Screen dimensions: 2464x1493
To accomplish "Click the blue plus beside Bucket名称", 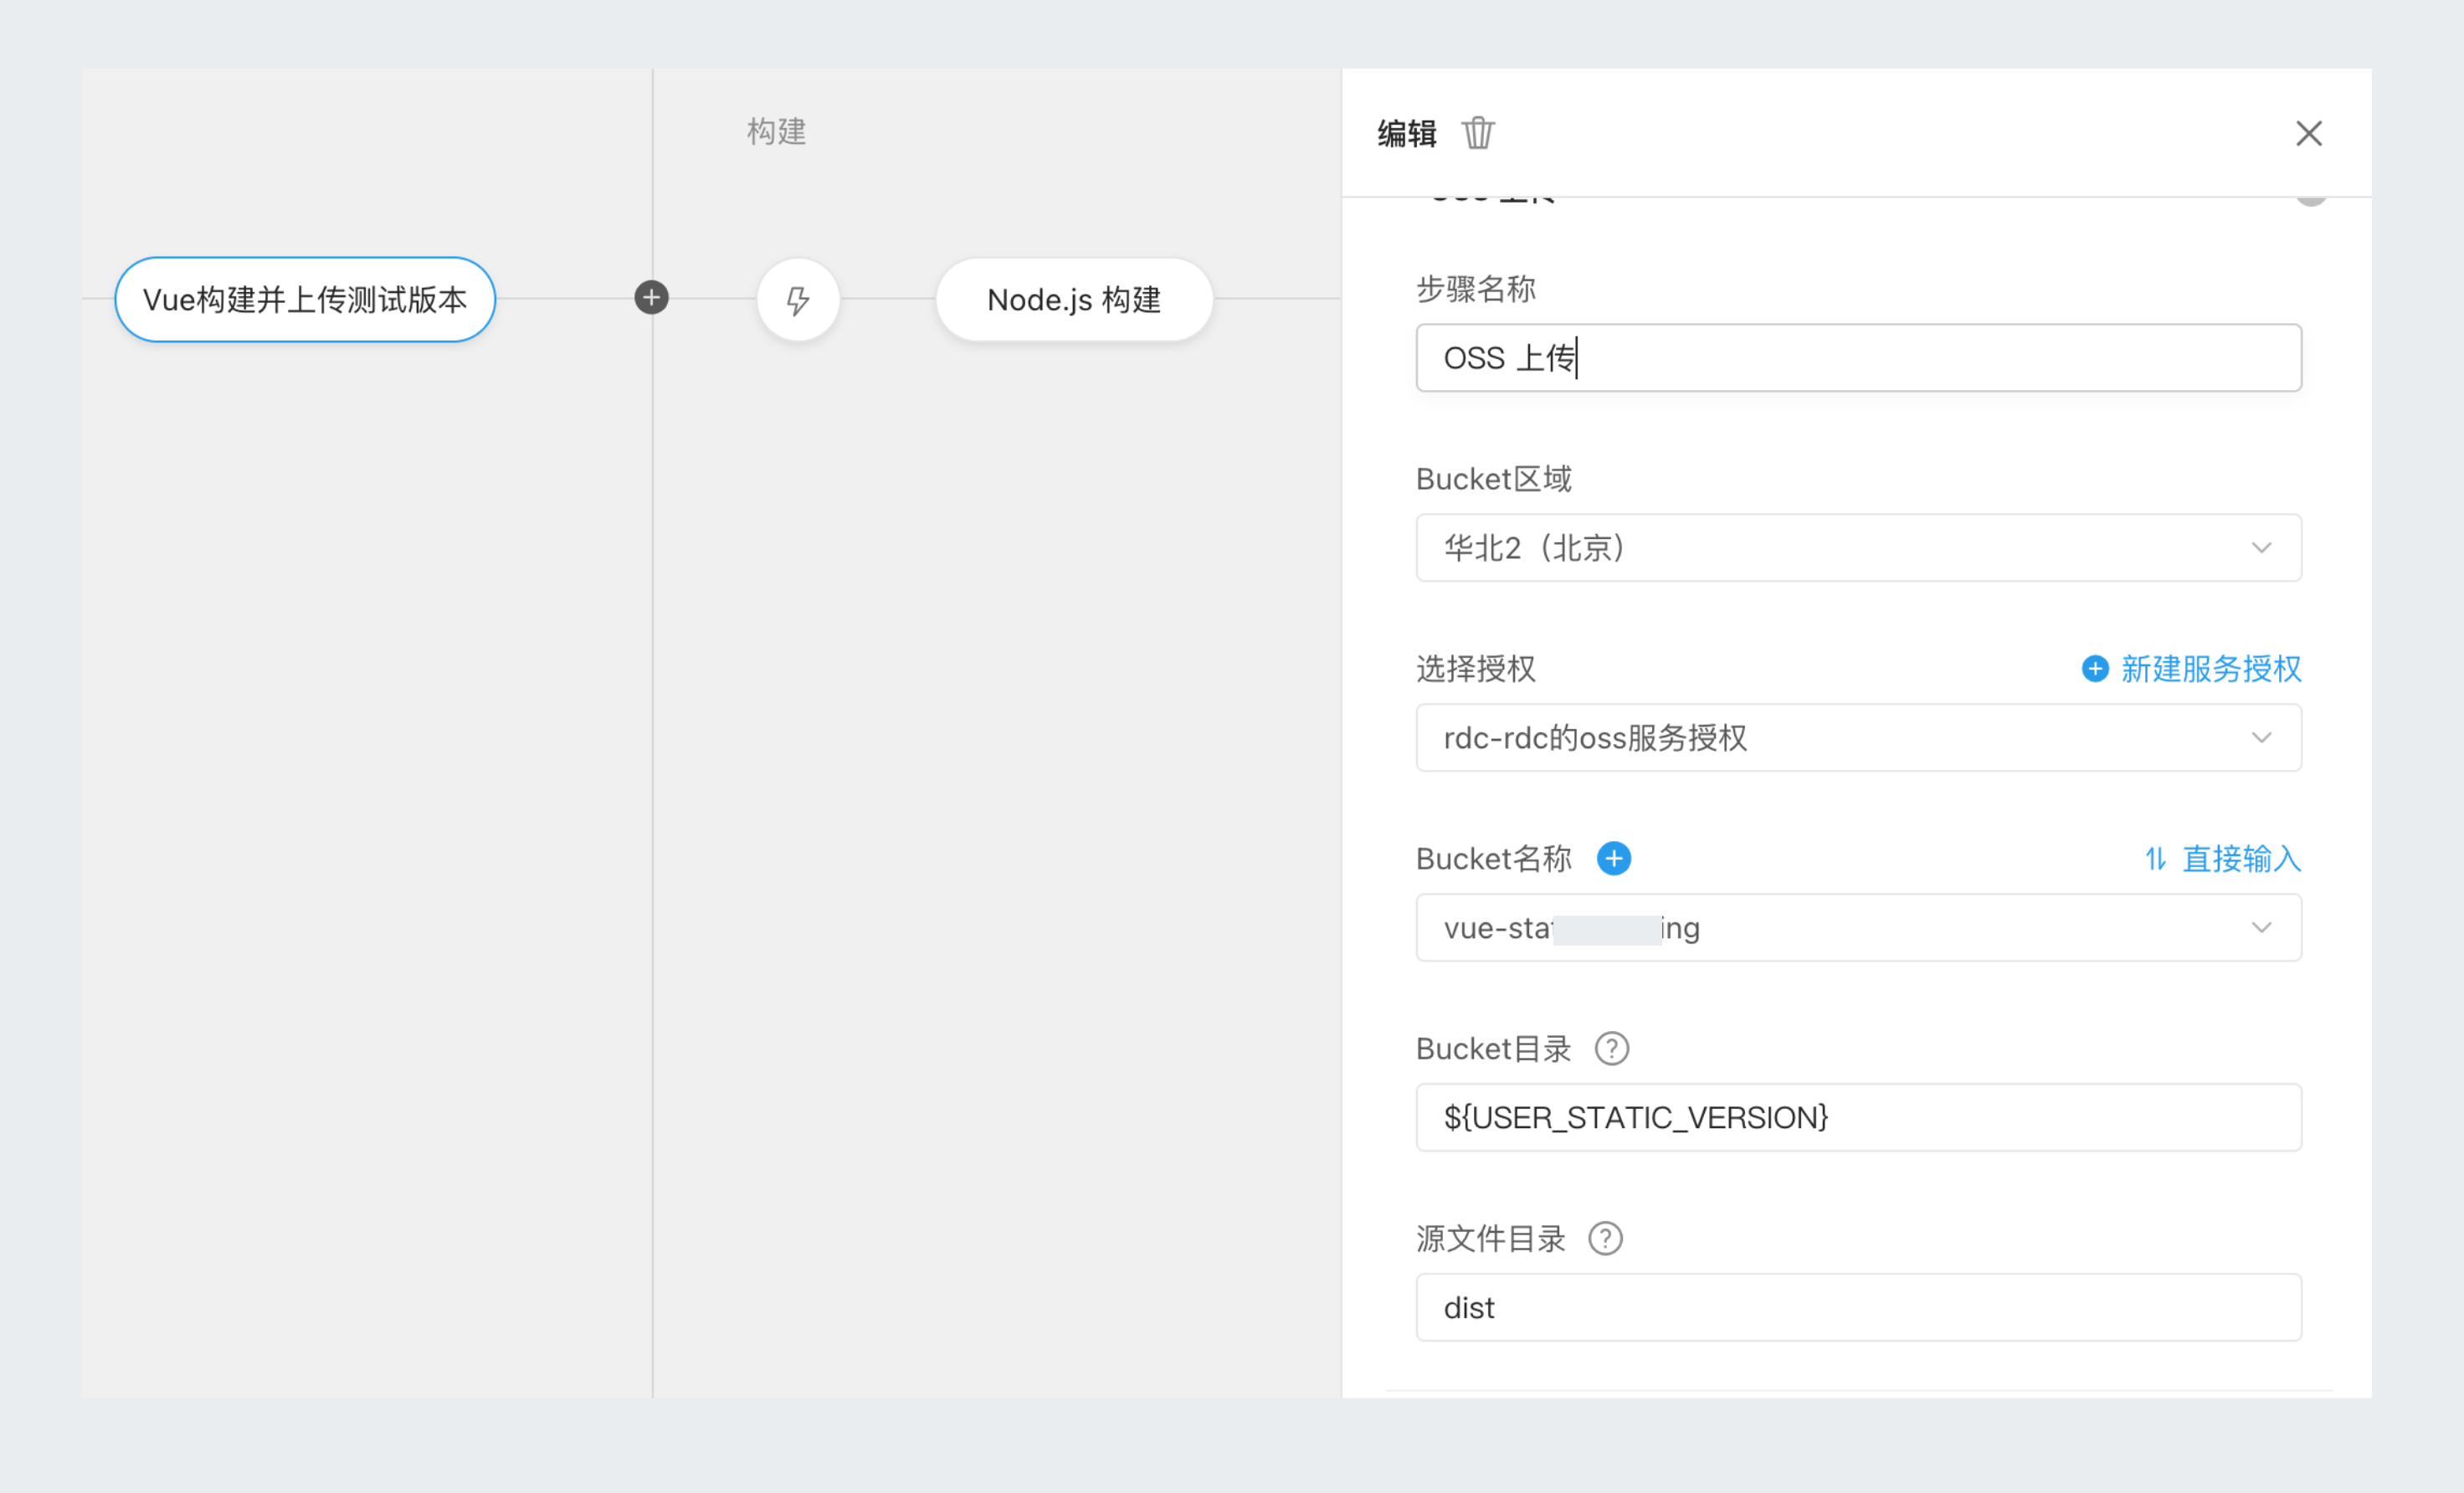I will 1613,858.
